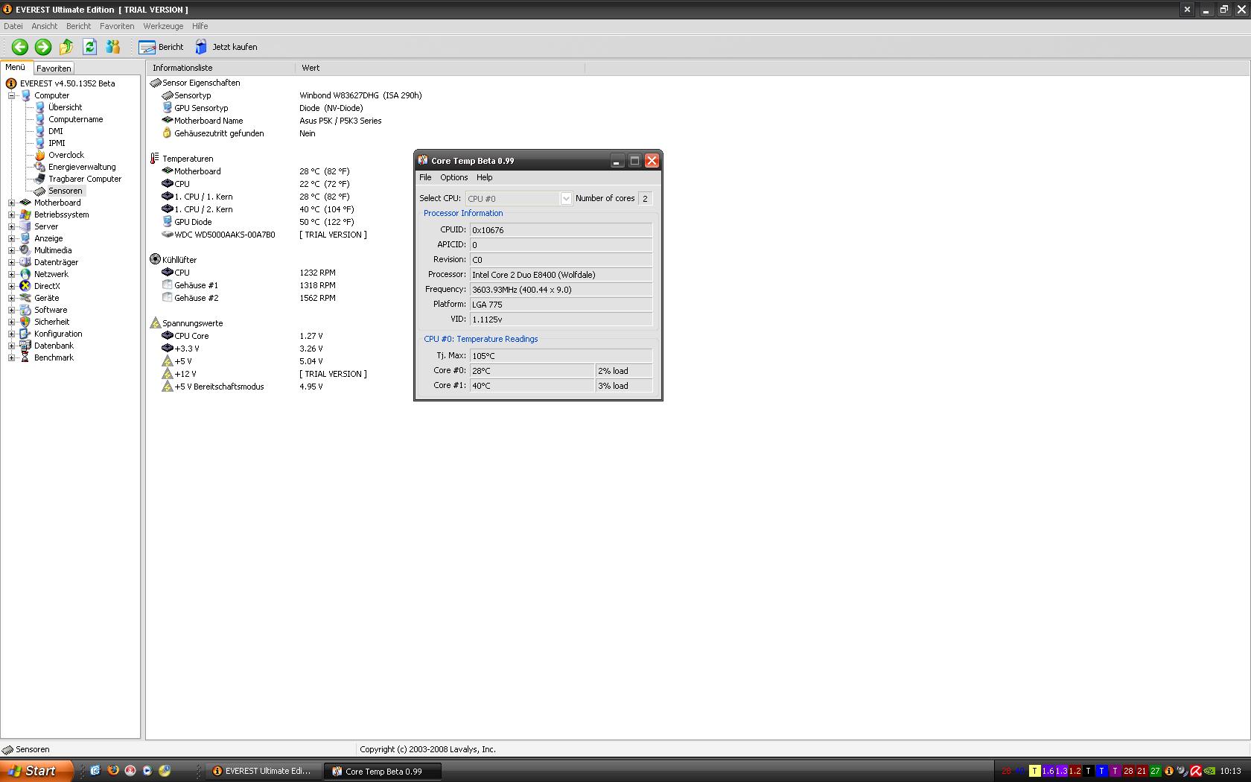
Task: Click the CPU Core voltage row
Action: [243, 336]
